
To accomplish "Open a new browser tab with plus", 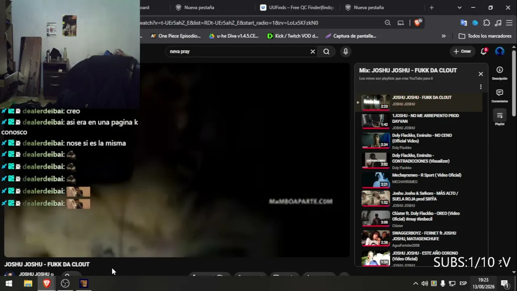I will (431, 7).
